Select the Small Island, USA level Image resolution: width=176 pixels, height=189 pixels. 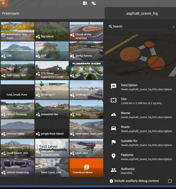pyautogui.click(x=17, y=148)
